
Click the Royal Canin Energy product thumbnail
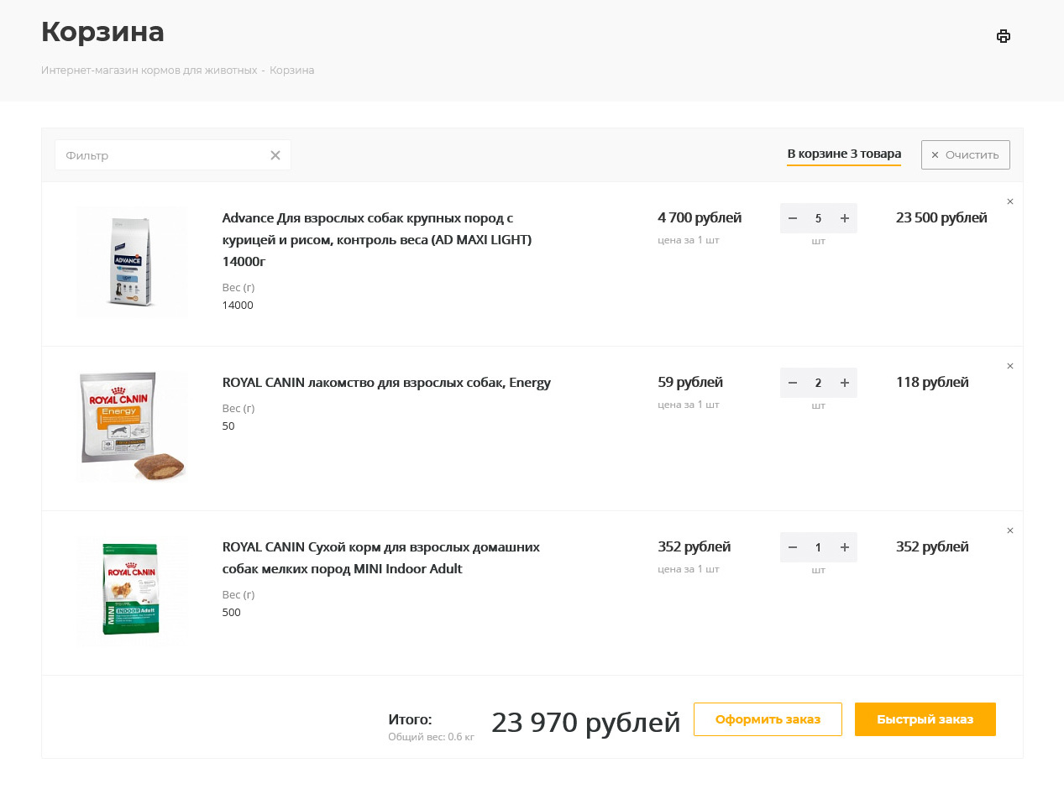pos(132,428)
